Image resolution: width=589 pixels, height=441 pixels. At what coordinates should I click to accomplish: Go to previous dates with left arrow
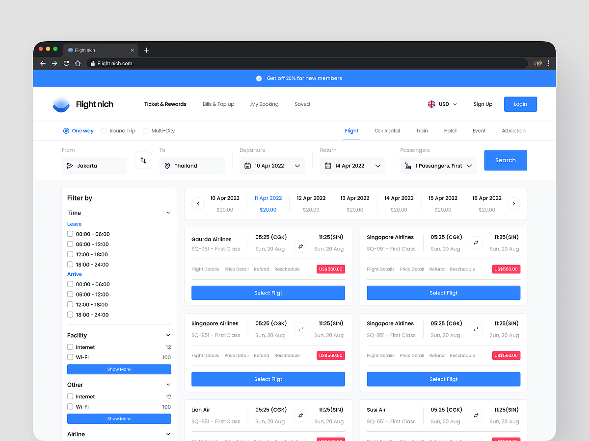pos(198,203)
